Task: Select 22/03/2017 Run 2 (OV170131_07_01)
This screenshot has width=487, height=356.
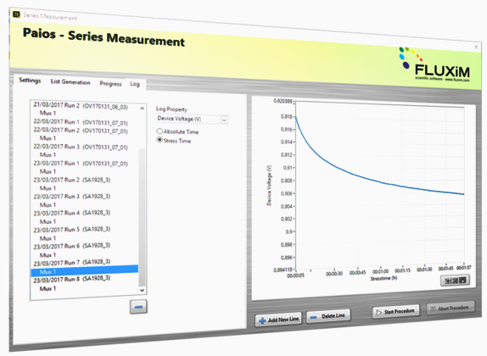Action: point(81,131)
